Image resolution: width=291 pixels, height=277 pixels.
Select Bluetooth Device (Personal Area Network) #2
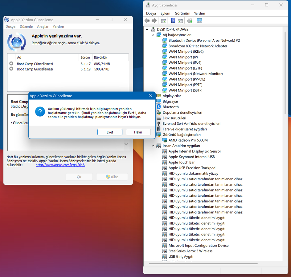(204, 40)
